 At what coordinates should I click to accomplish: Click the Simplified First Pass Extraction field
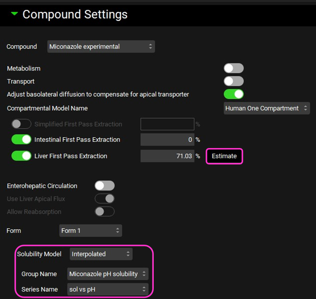pos(167,124)
